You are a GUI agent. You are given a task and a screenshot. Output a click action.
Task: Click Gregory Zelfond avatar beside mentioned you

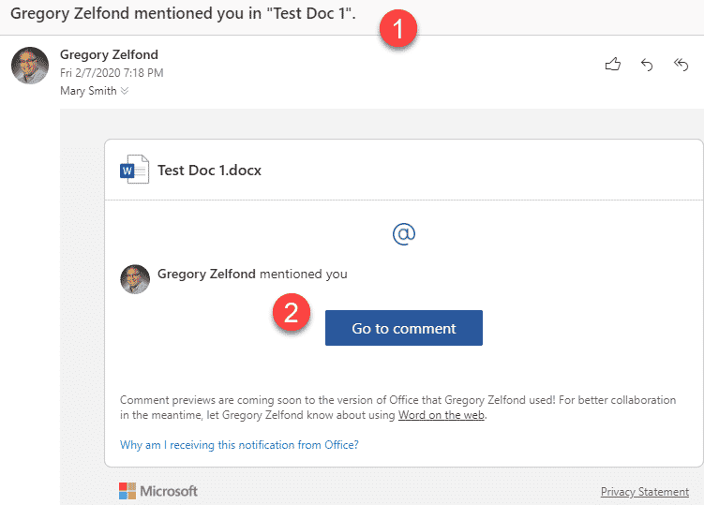point(135,279)
